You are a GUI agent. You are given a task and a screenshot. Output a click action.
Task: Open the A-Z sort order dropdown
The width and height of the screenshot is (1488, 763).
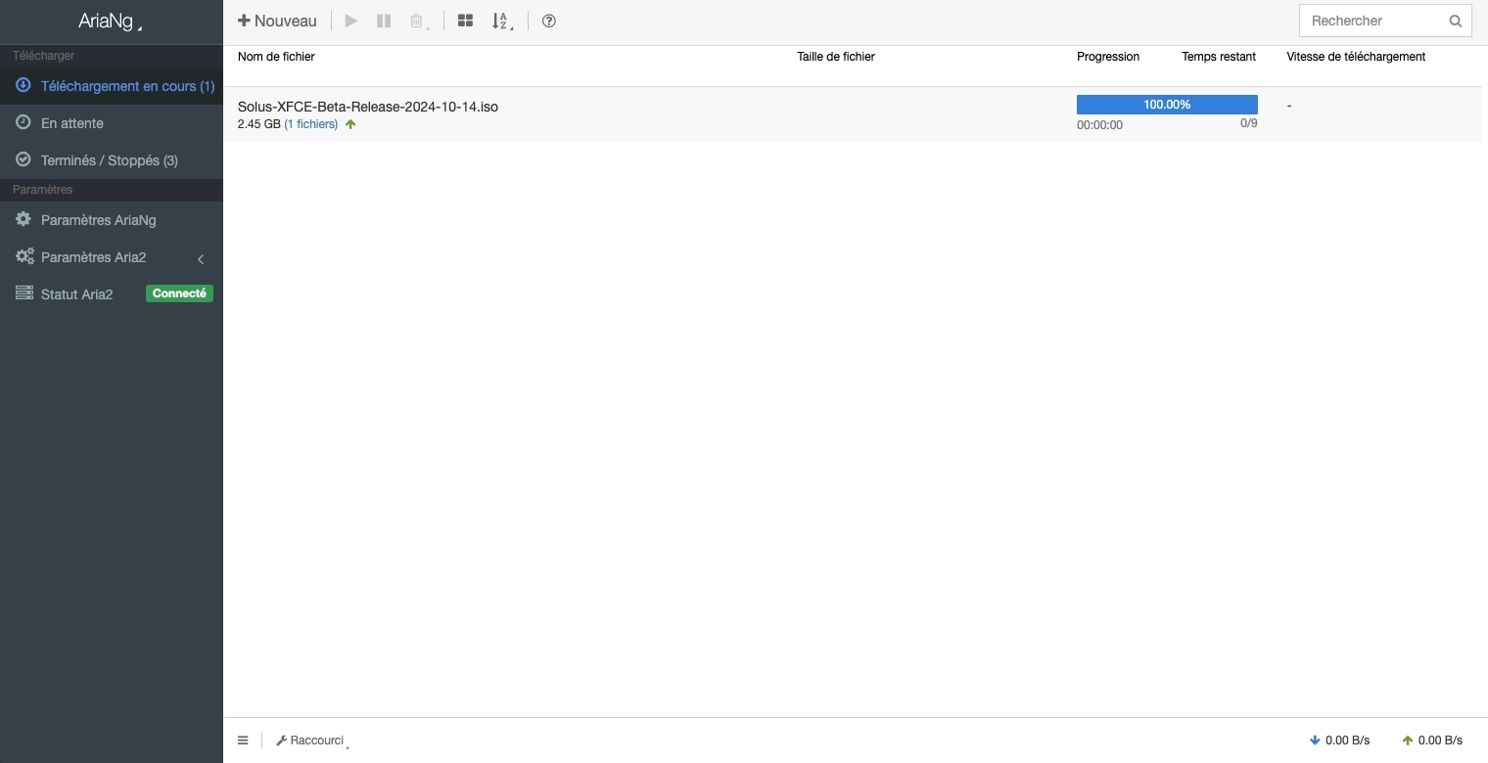[x=501, y=21]
